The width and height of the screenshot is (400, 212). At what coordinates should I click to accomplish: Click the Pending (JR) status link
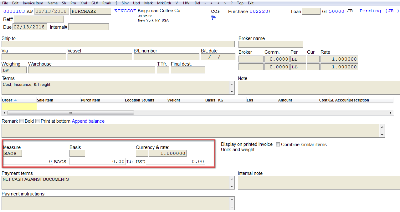point(379,11)
